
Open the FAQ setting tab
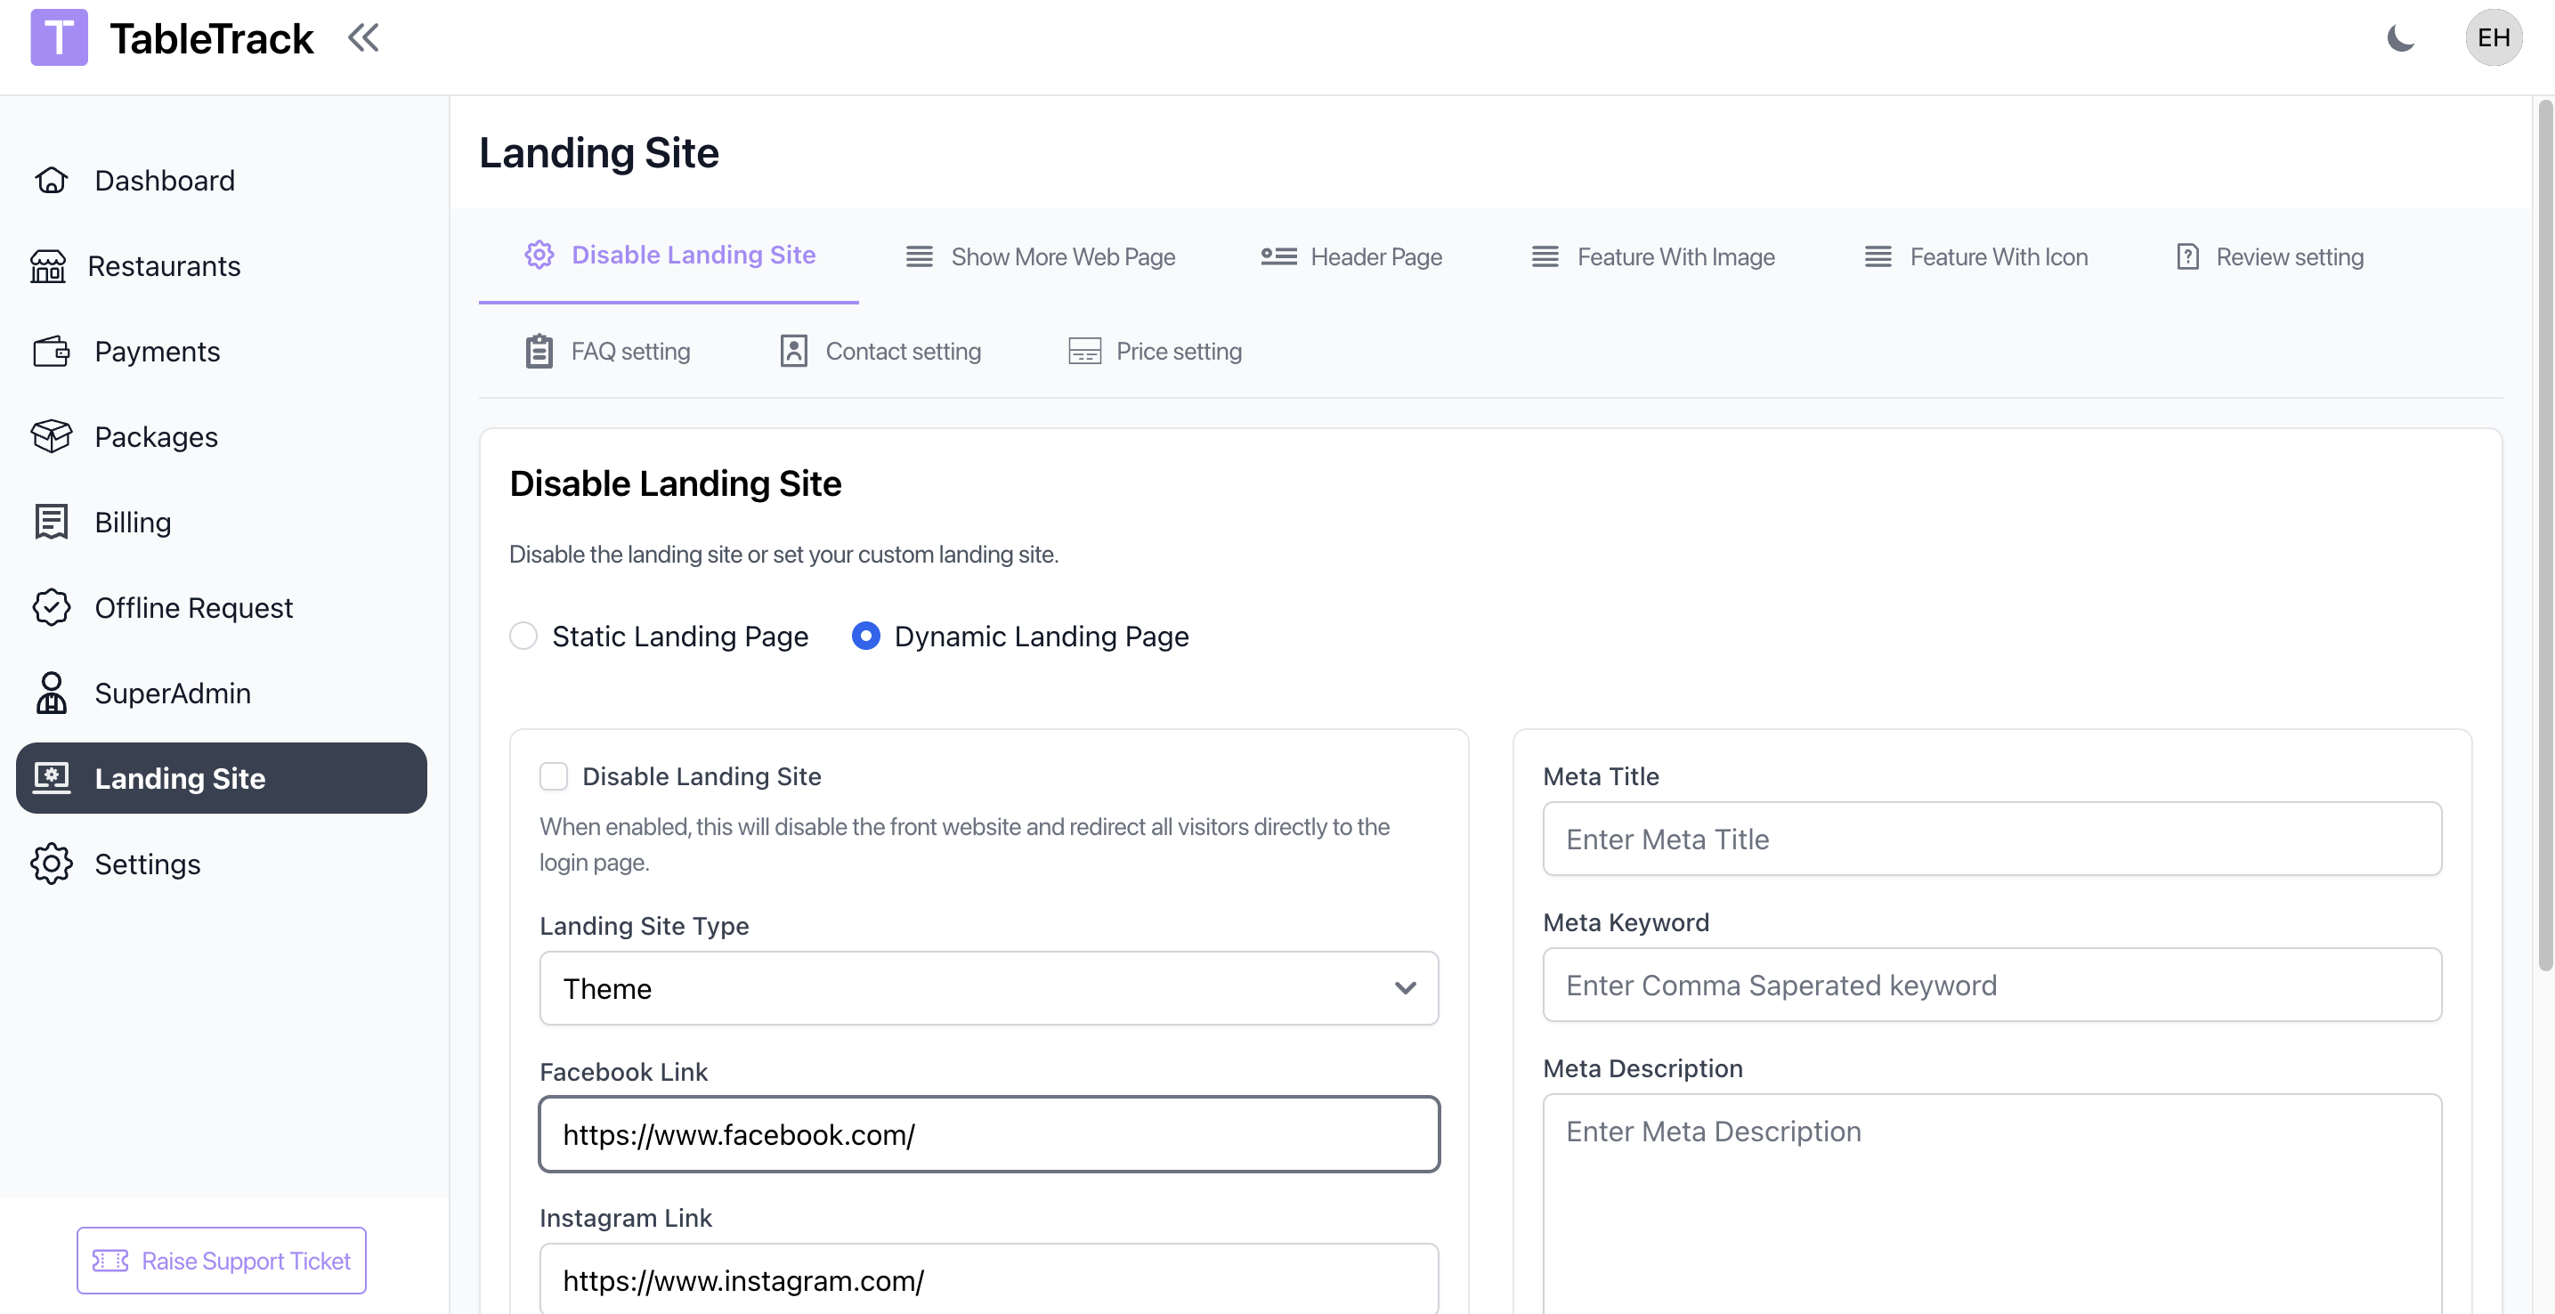[x=607, y=351]
